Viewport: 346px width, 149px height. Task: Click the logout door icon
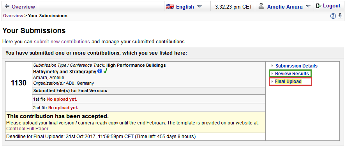point(319,6)
